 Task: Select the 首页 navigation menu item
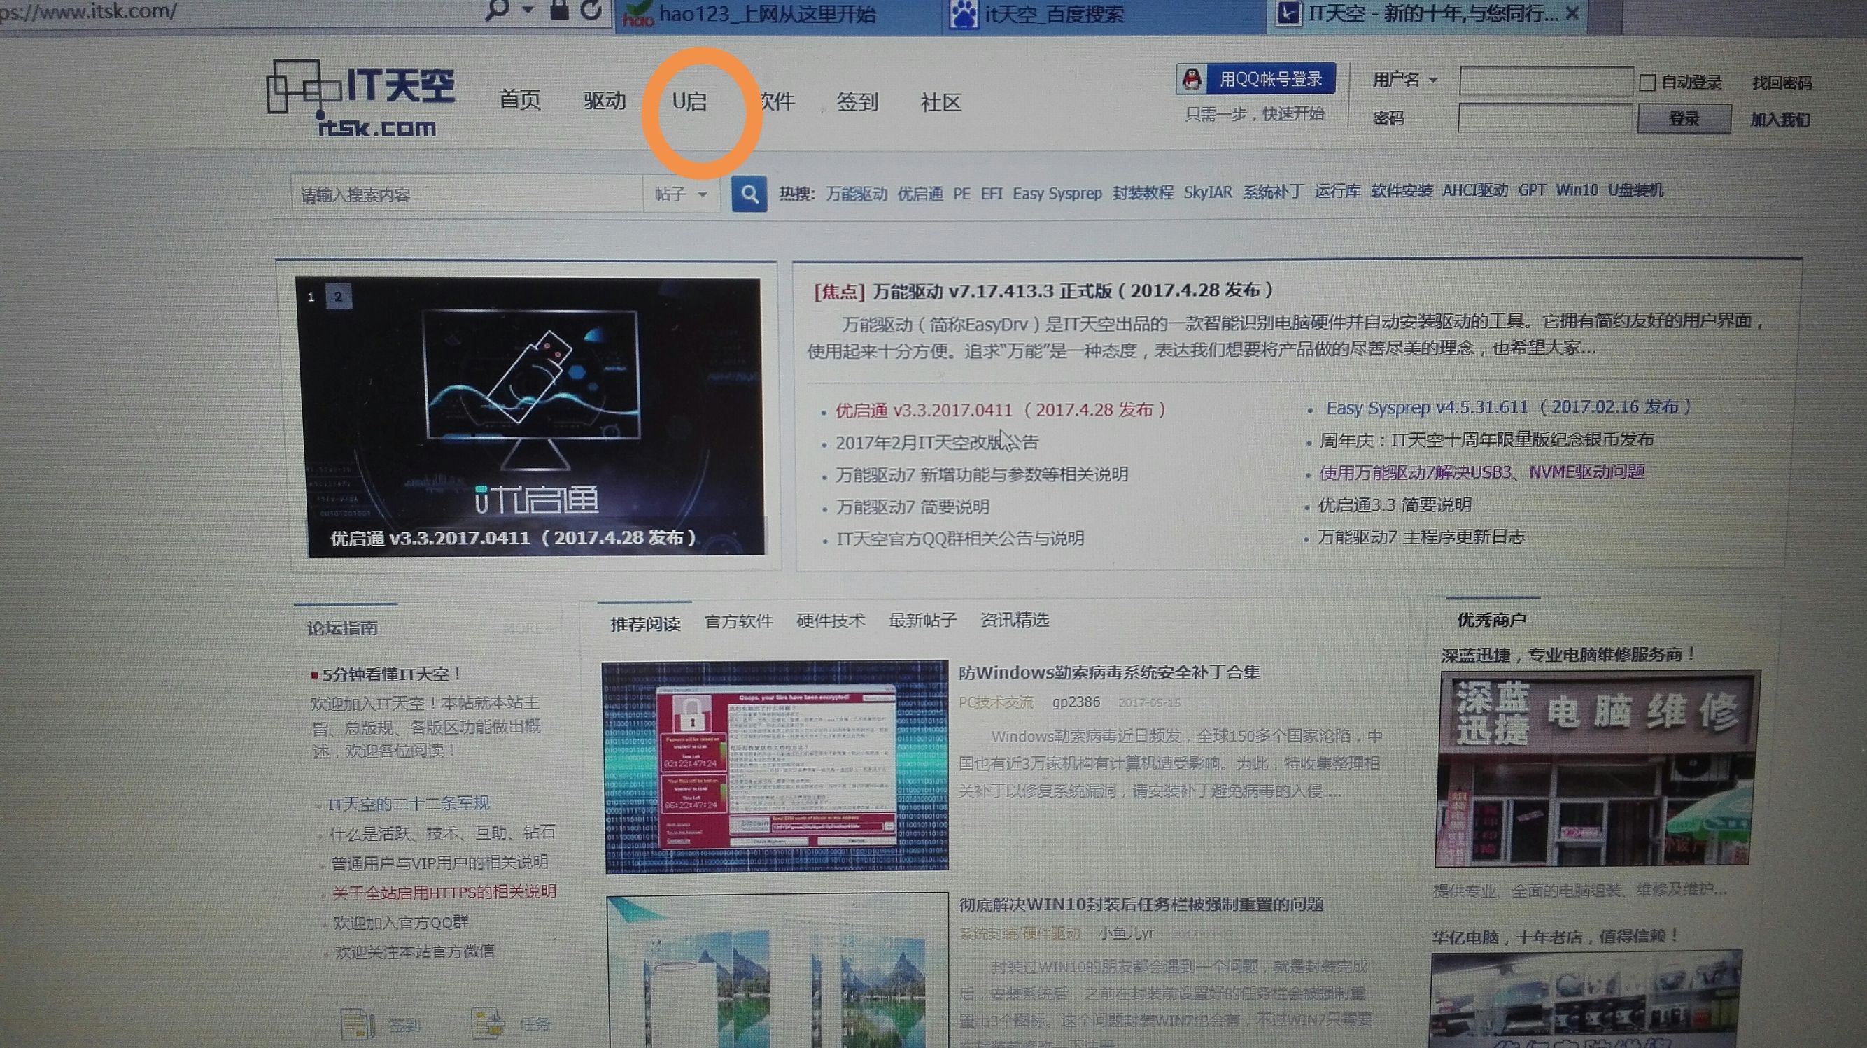(x=521, y=101)
